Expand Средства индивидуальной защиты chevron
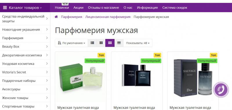The width and height of the screenshot is (232, 110). [x=47, y=19]
